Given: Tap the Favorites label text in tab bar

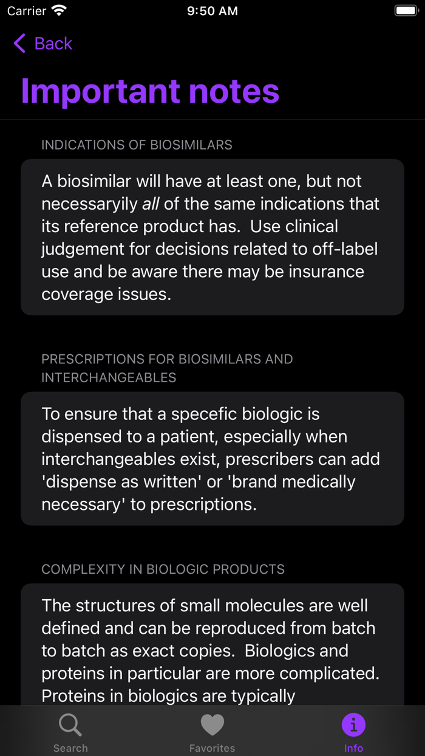Looking at the screenshot, I should pos(212,747).
